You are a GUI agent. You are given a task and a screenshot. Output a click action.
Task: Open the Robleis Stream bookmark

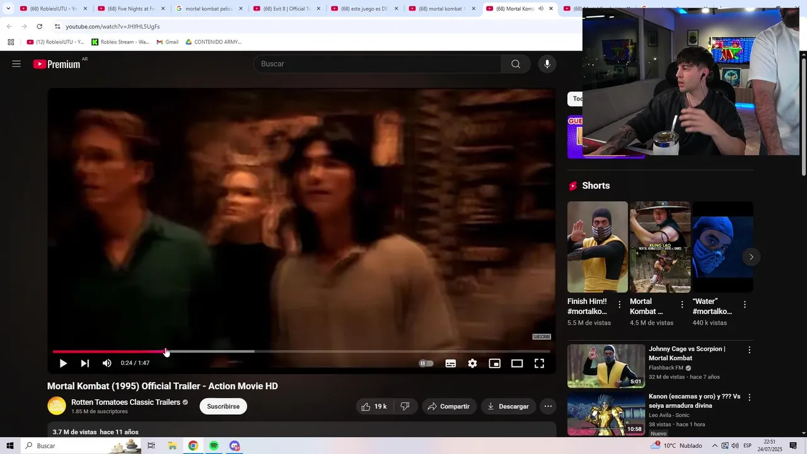click(120, 42)
